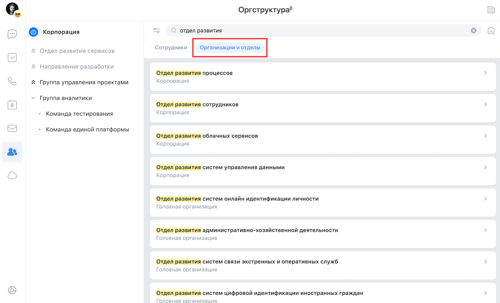Click the home icon beside search bar
Screen dimensions: 500x303
tap(491, 30)
